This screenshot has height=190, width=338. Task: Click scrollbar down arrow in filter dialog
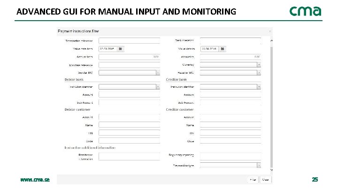coord(271,170)
